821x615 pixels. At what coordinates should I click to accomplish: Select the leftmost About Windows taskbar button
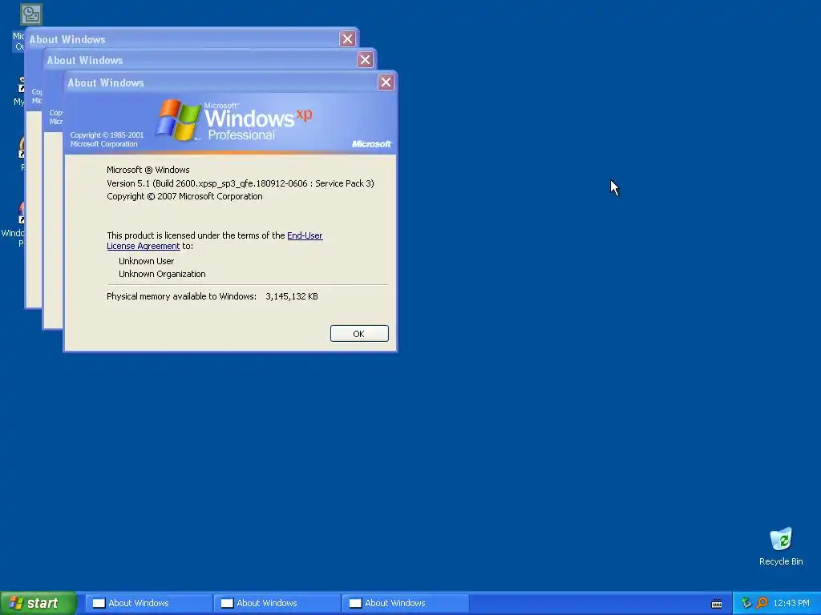(148, 603)
